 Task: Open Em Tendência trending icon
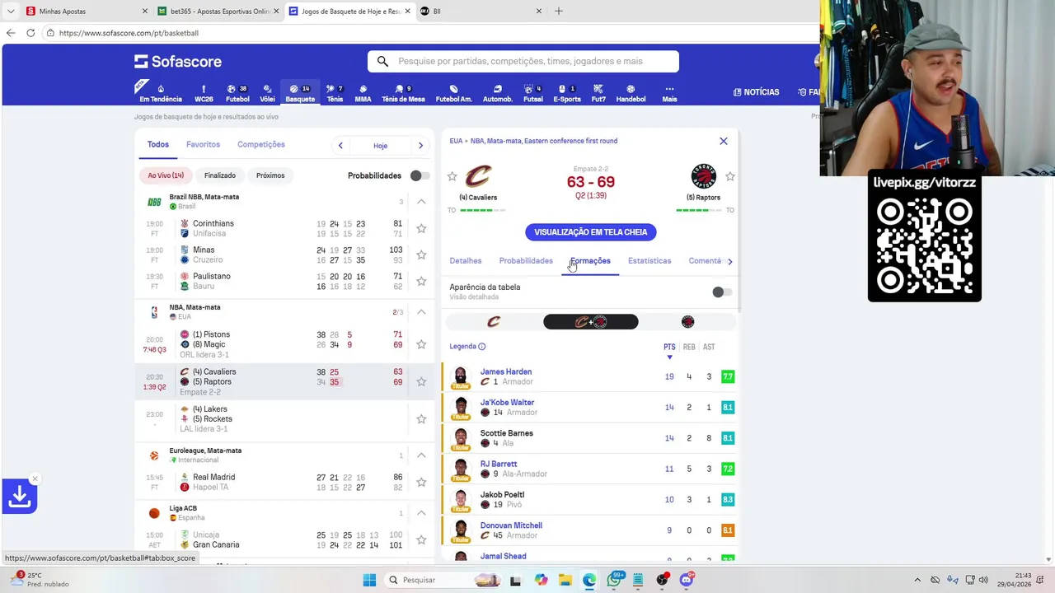click(x=161, y=93)
